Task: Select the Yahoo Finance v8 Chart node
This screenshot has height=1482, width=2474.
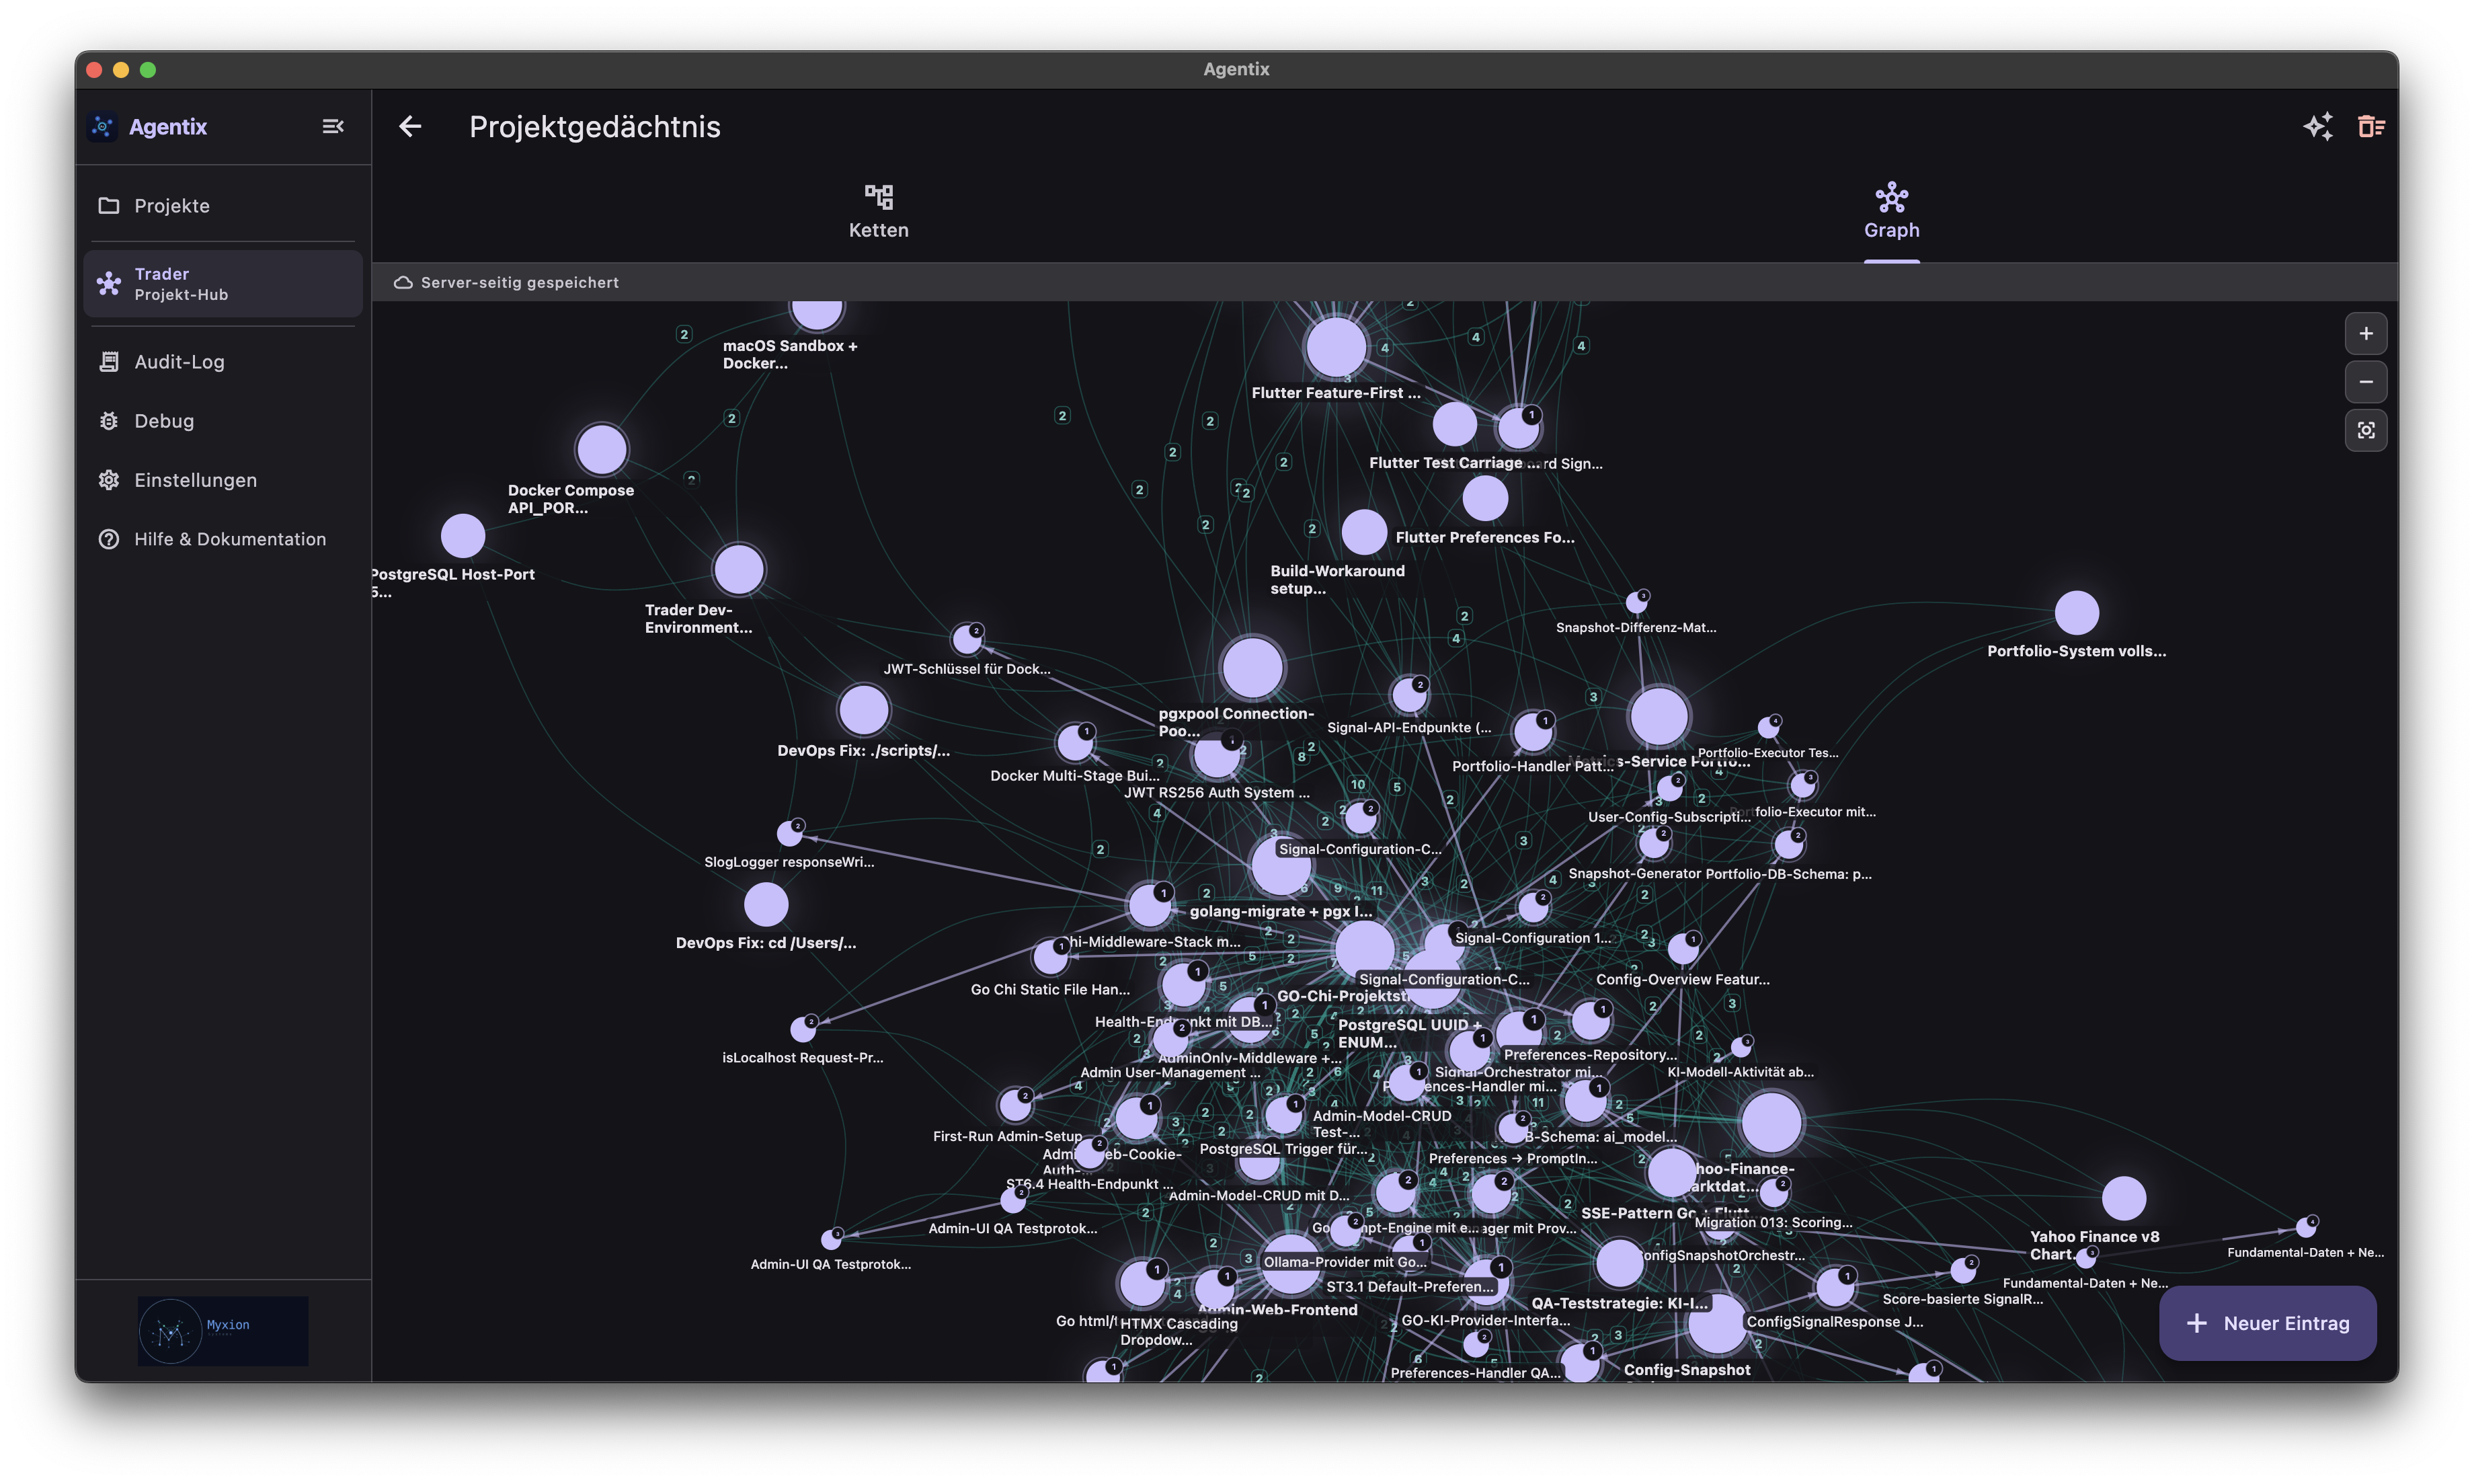Action: tap(2124, 1198)
